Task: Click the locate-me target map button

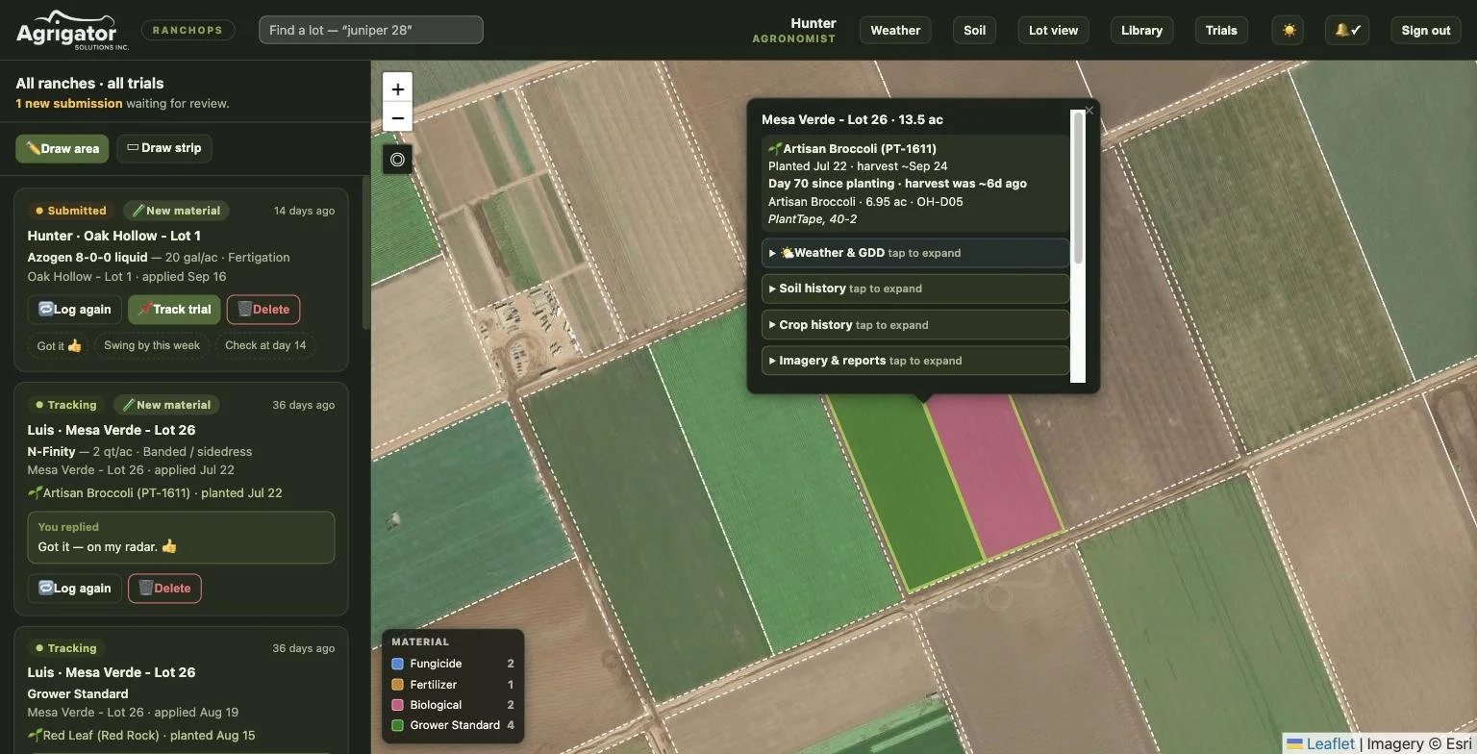Action: click(397, 160)
